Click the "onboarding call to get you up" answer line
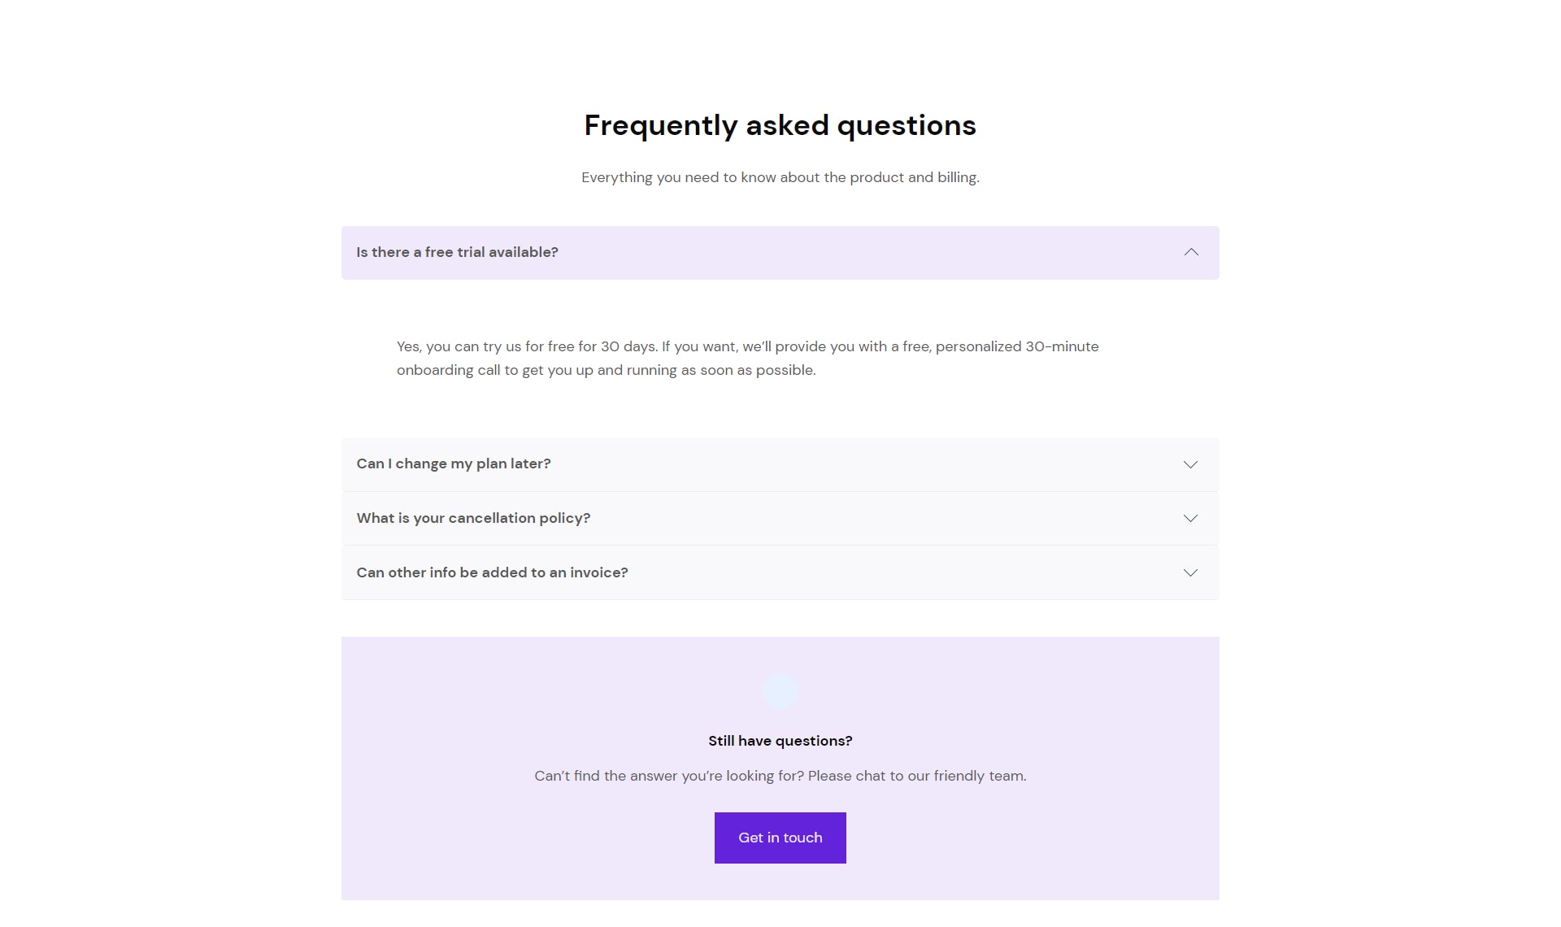 [x=607, y=370]
